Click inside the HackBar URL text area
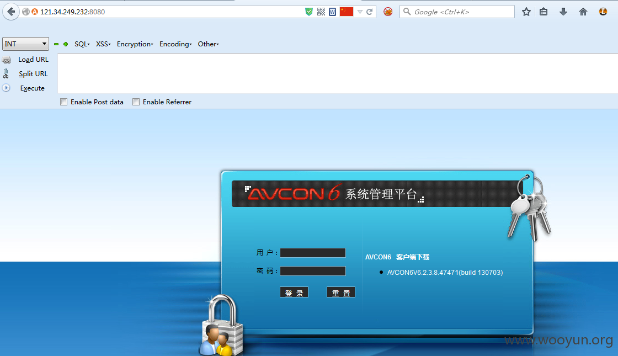 (x=338, y=73)
